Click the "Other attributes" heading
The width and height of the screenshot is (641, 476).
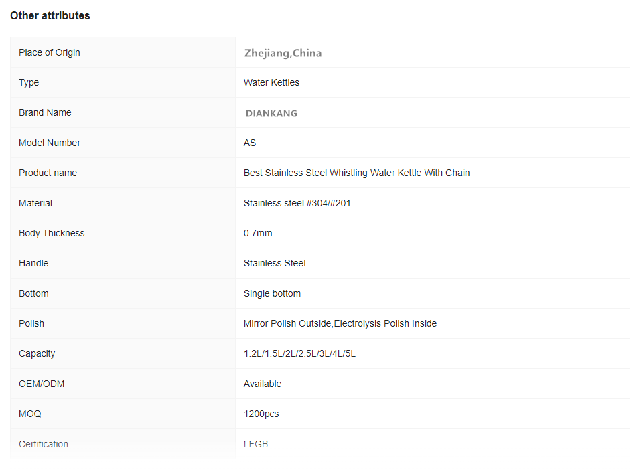pyautogui.click(x=50, y=16)
